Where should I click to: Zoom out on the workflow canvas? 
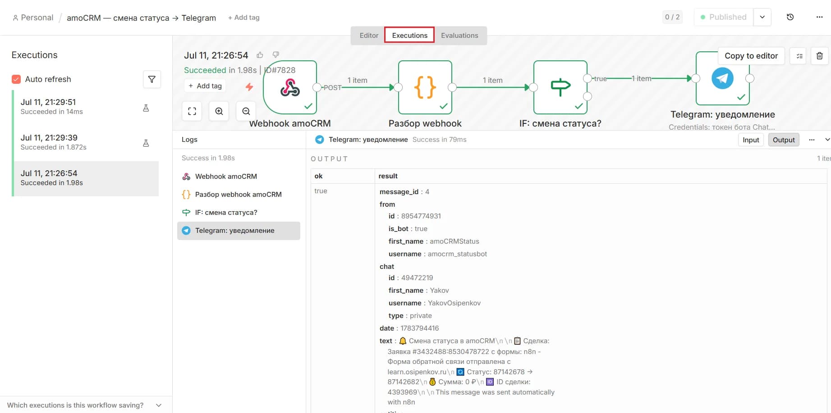(x=246, y=111)
